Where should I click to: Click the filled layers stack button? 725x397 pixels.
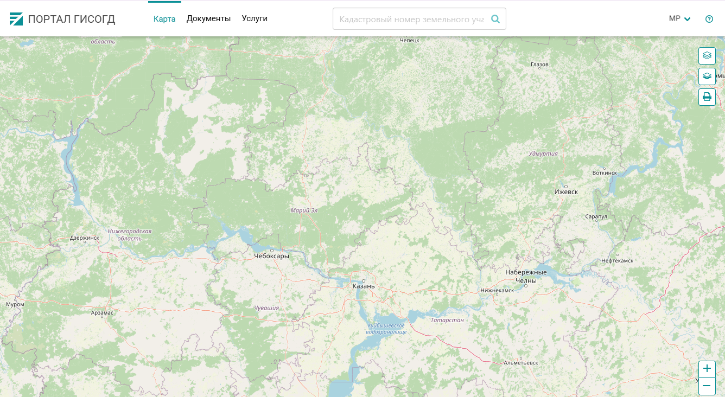[x=707, y=76]
